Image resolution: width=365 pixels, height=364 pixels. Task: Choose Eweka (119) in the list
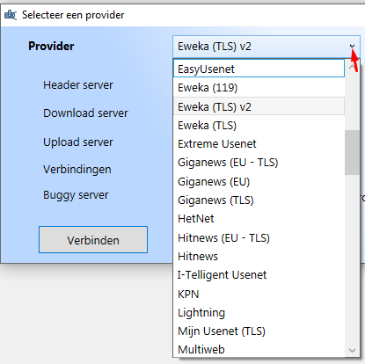click(259, 87)
